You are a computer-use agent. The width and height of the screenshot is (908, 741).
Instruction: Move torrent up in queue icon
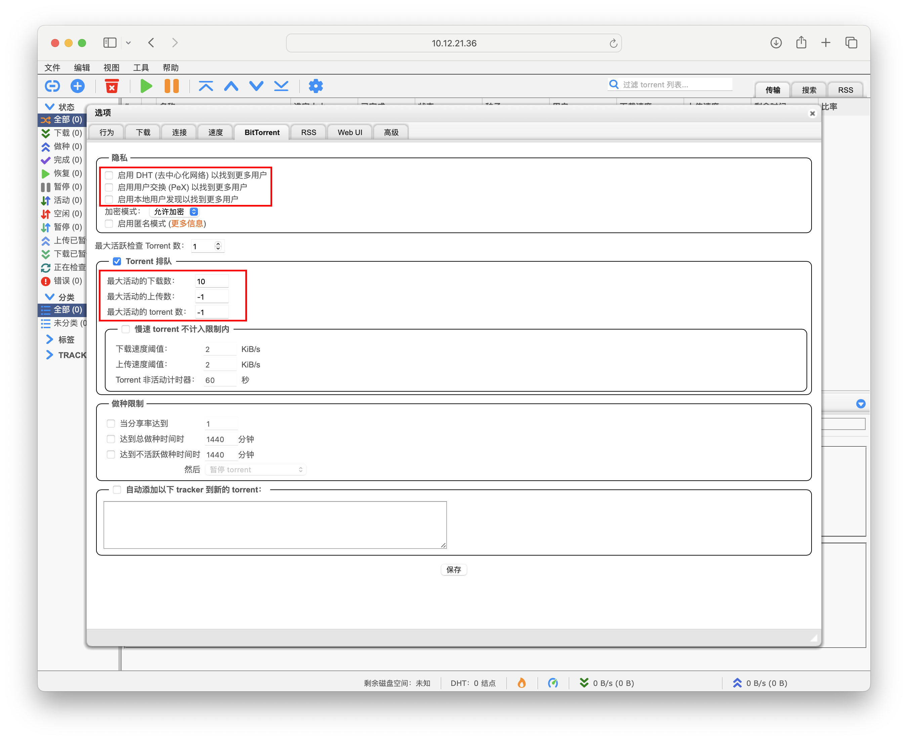[x=231, y=86]
